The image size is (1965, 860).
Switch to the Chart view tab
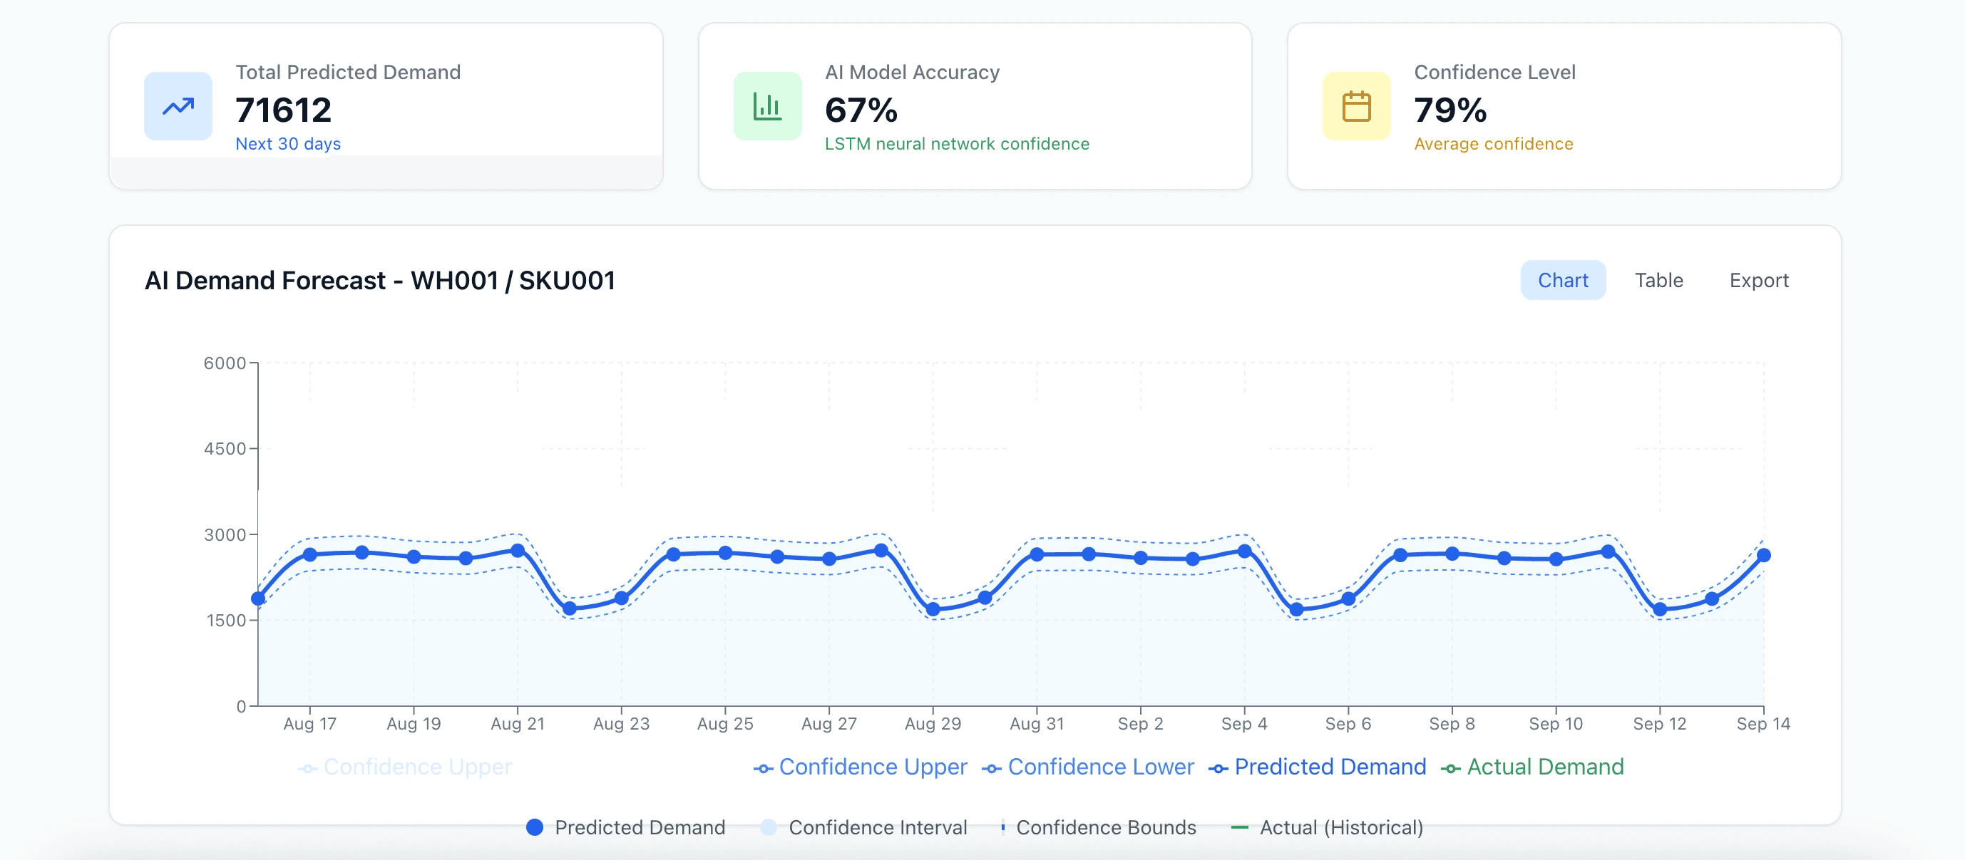pos(1562,281)
